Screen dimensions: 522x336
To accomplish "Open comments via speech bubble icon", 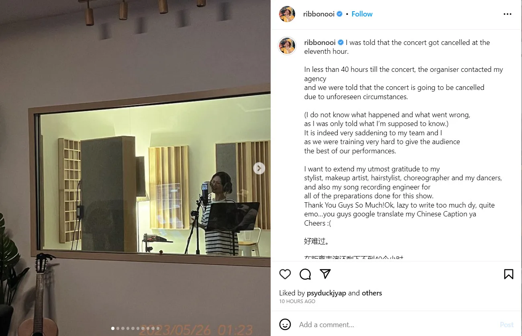I will pyautogui.click(x=305, y=274).
